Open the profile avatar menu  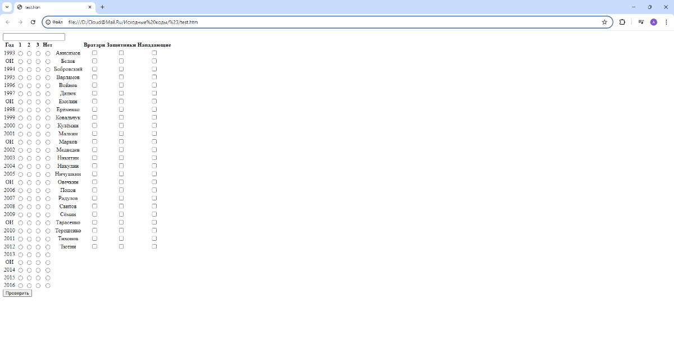(x=654, y=22)
